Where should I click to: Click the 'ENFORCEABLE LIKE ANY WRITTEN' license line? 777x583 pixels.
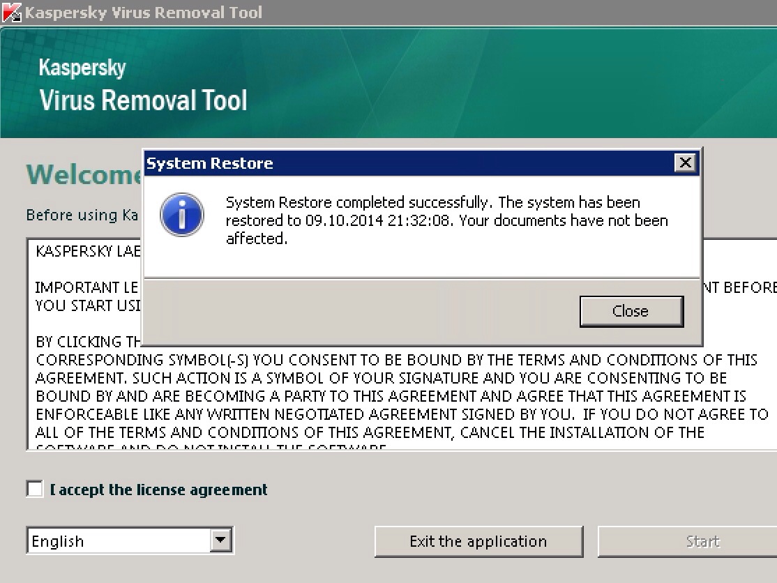402,414
